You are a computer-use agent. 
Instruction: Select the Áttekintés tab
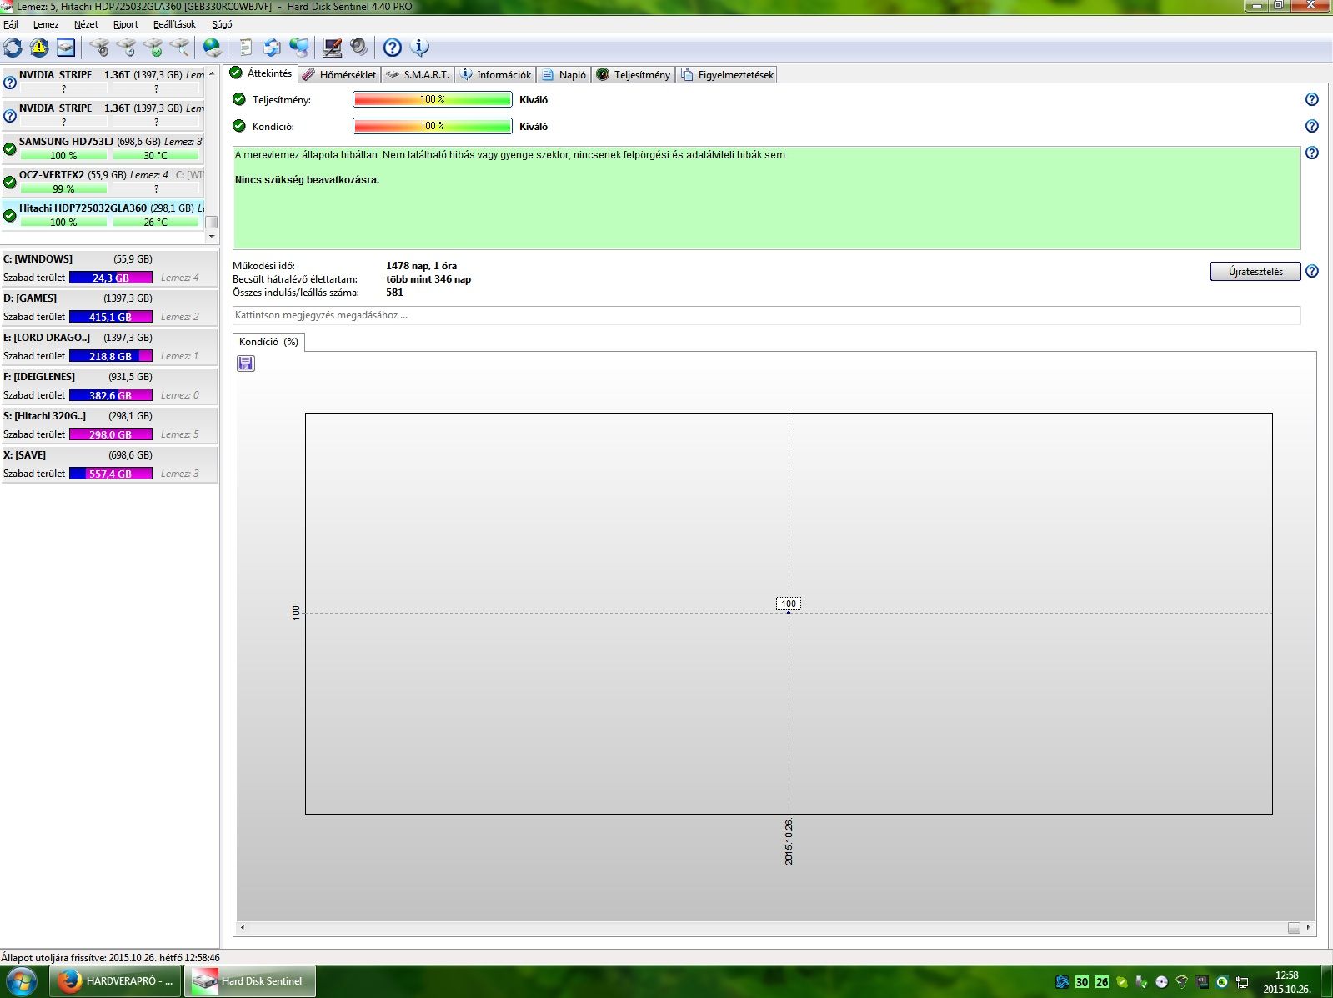(261, 73)
